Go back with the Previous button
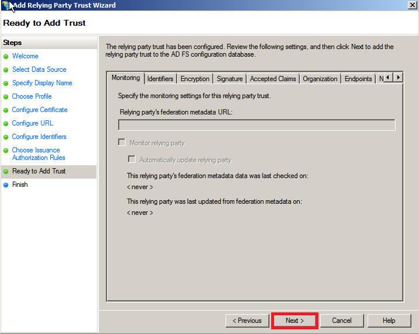This screenshot has height=334, width=419. click(x=247, y=321)
